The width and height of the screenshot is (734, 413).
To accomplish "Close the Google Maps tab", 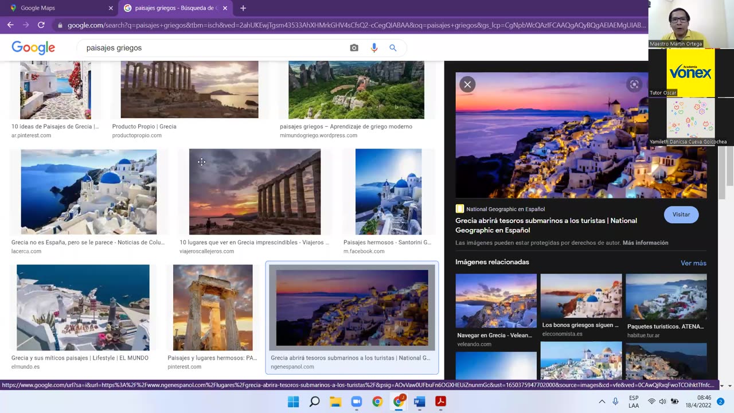I will (x=111, y=8).
